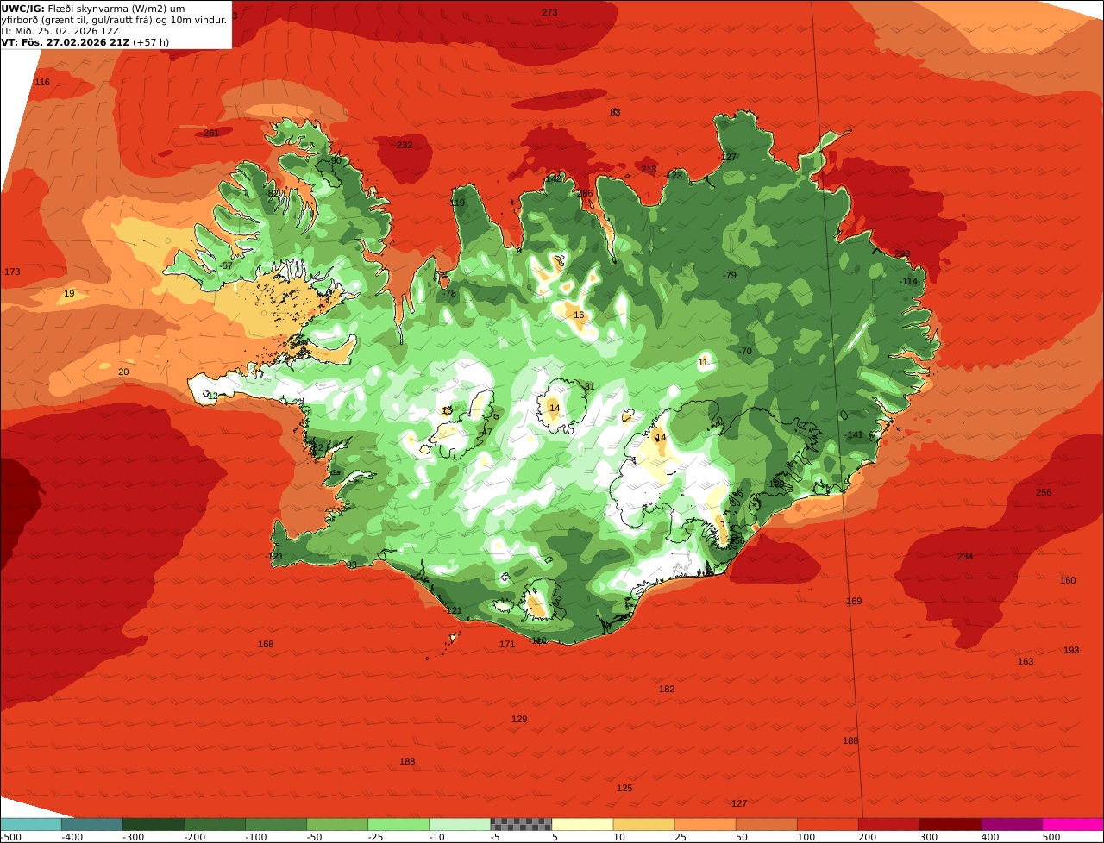Image resolution: width=1104 pixels, height=843 pixels.
Task: Click the map value '129'
Action: pos(519,719)
